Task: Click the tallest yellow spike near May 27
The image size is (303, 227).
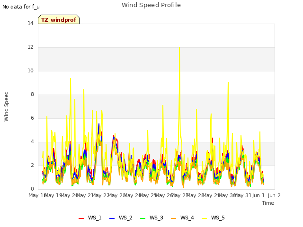Action: click(179, 47)
